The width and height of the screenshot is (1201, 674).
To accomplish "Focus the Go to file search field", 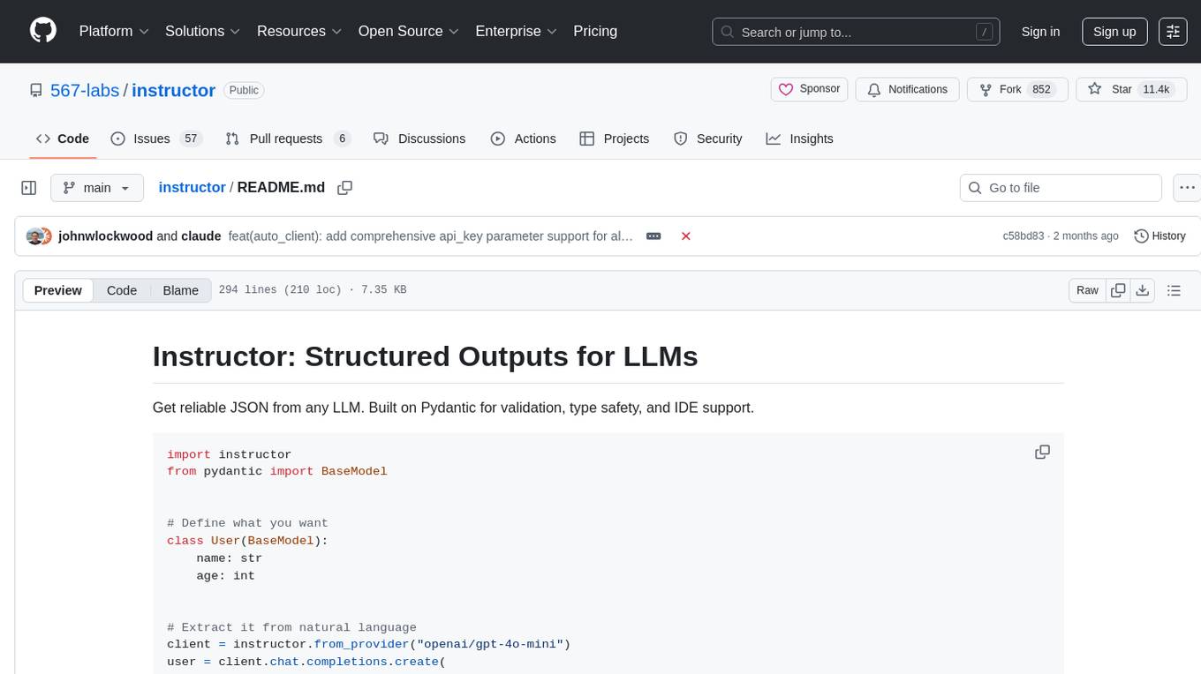I will tap(1061, 188).
